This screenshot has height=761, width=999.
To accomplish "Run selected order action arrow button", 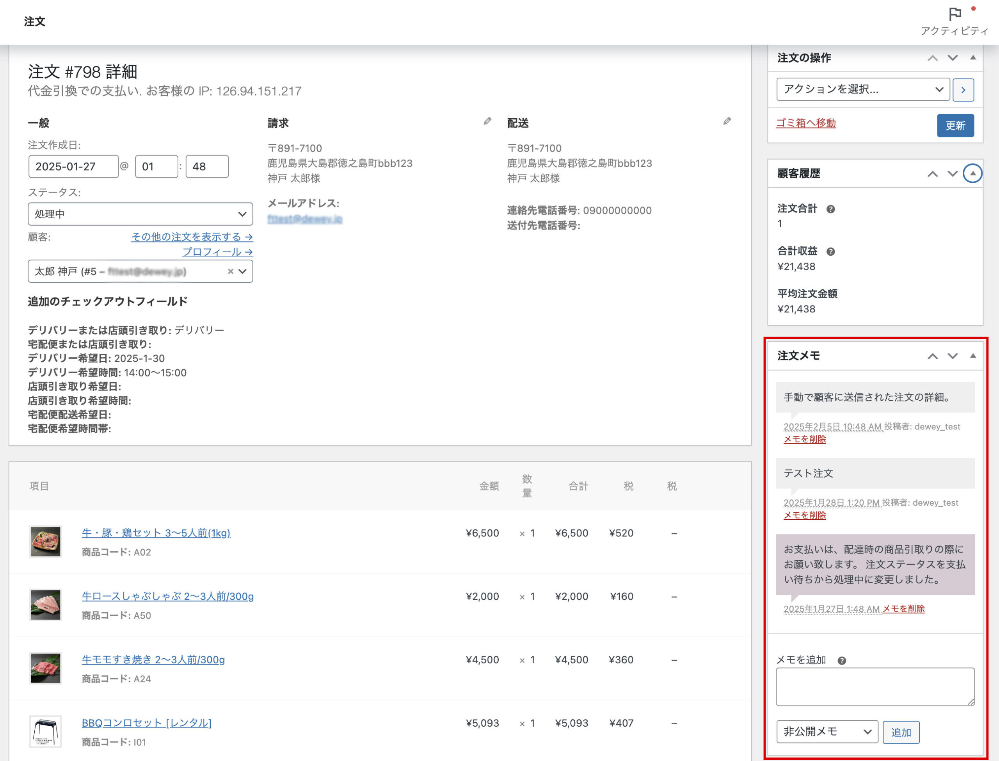I will [963, 90].
